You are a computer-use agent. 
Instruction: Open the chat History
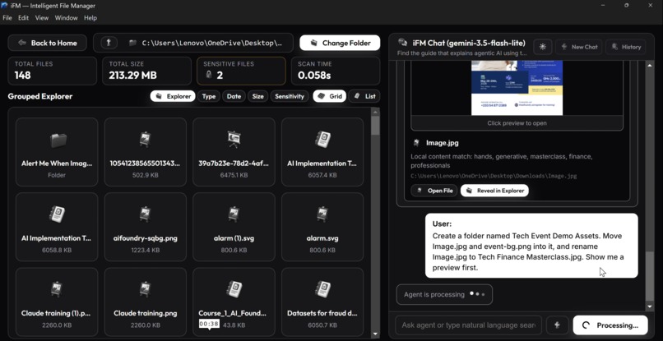(626, 47)
